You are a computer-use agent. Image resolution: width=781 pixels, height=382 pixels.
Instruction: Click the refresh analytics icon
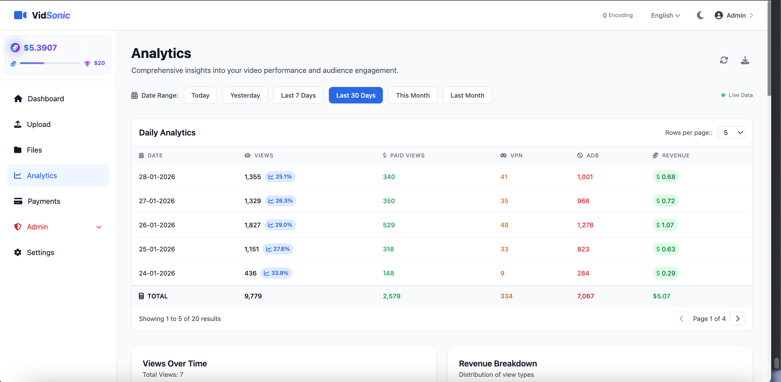click(724, 60)
